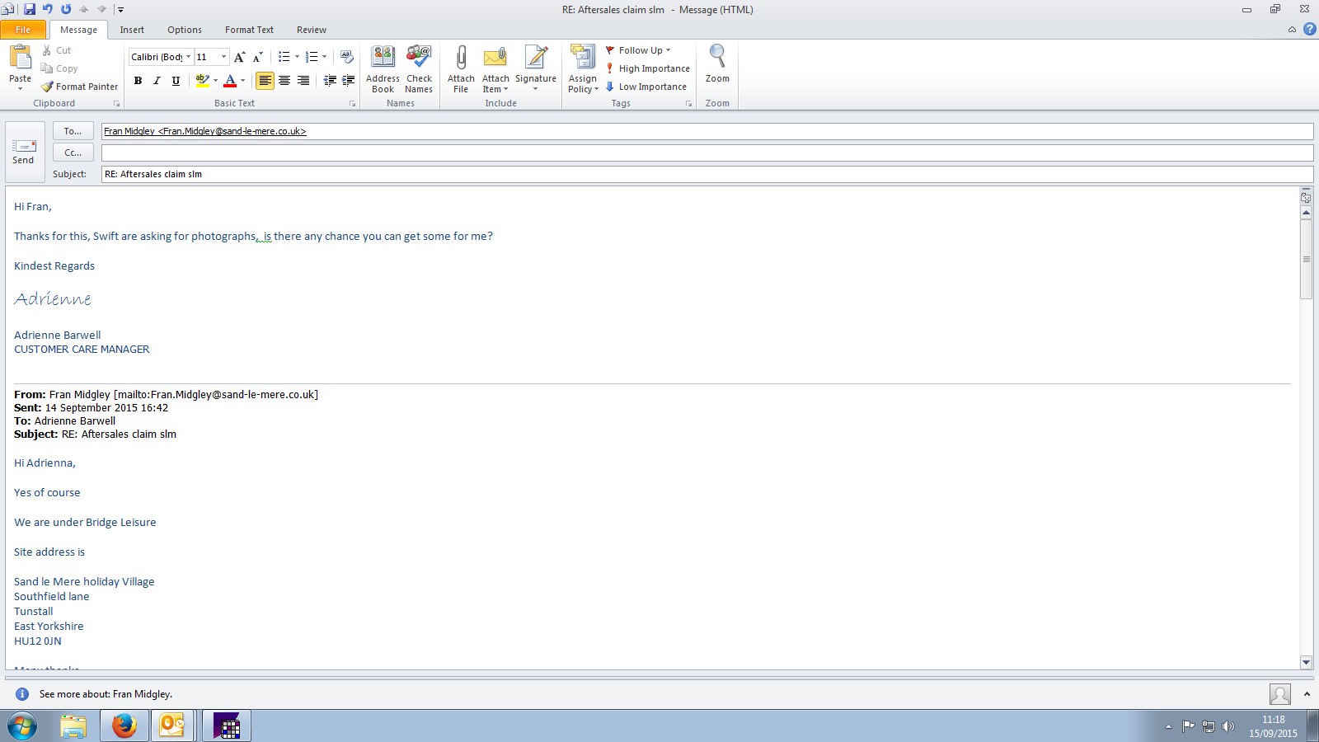This screenshot has height=742, width=1319.
Task: Click the Grow Font icon
Action: [x=239, y=57]
